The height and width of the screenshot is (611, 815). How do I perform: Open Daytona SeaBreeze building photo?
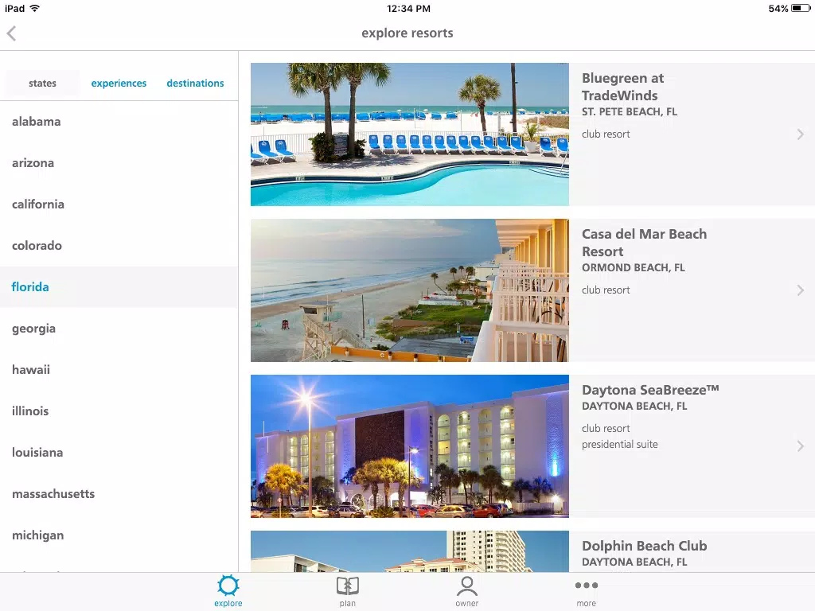410,446
